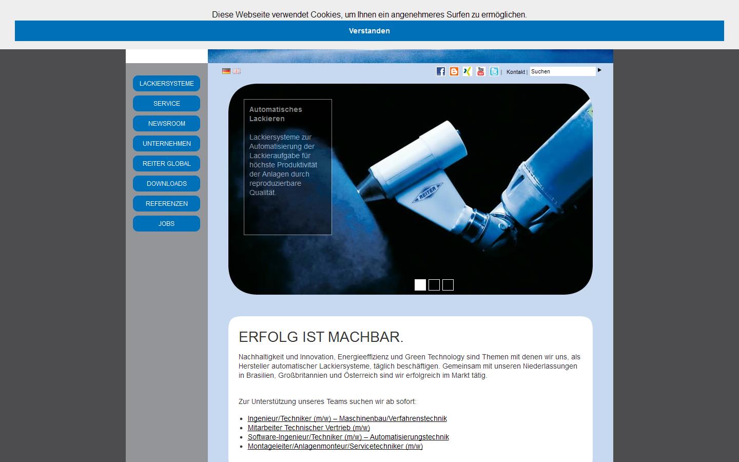The height and width of the screenshot is (462, 739).
Task: Open the Mitarbeiter Technischer Vertrieb job link
Action: [x=308, y=428]
